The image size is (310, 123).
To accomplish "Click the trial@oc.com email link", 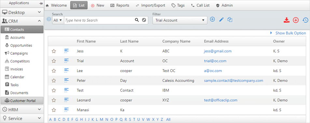I will pyautogui.click(x=215, y=61).
